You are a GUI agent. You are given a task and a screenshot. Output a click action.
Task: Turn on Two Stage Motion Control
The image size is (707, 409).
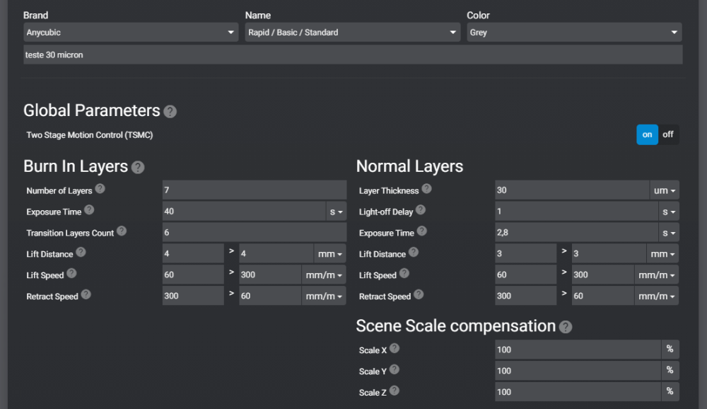[647, 134]
